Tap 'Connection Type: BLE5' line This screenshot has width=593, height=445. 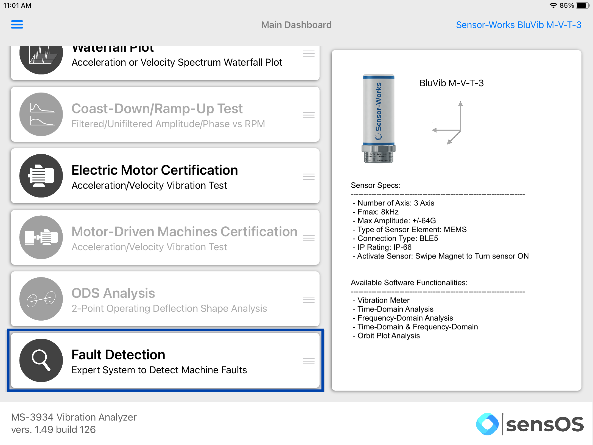[x=395, y=238]
